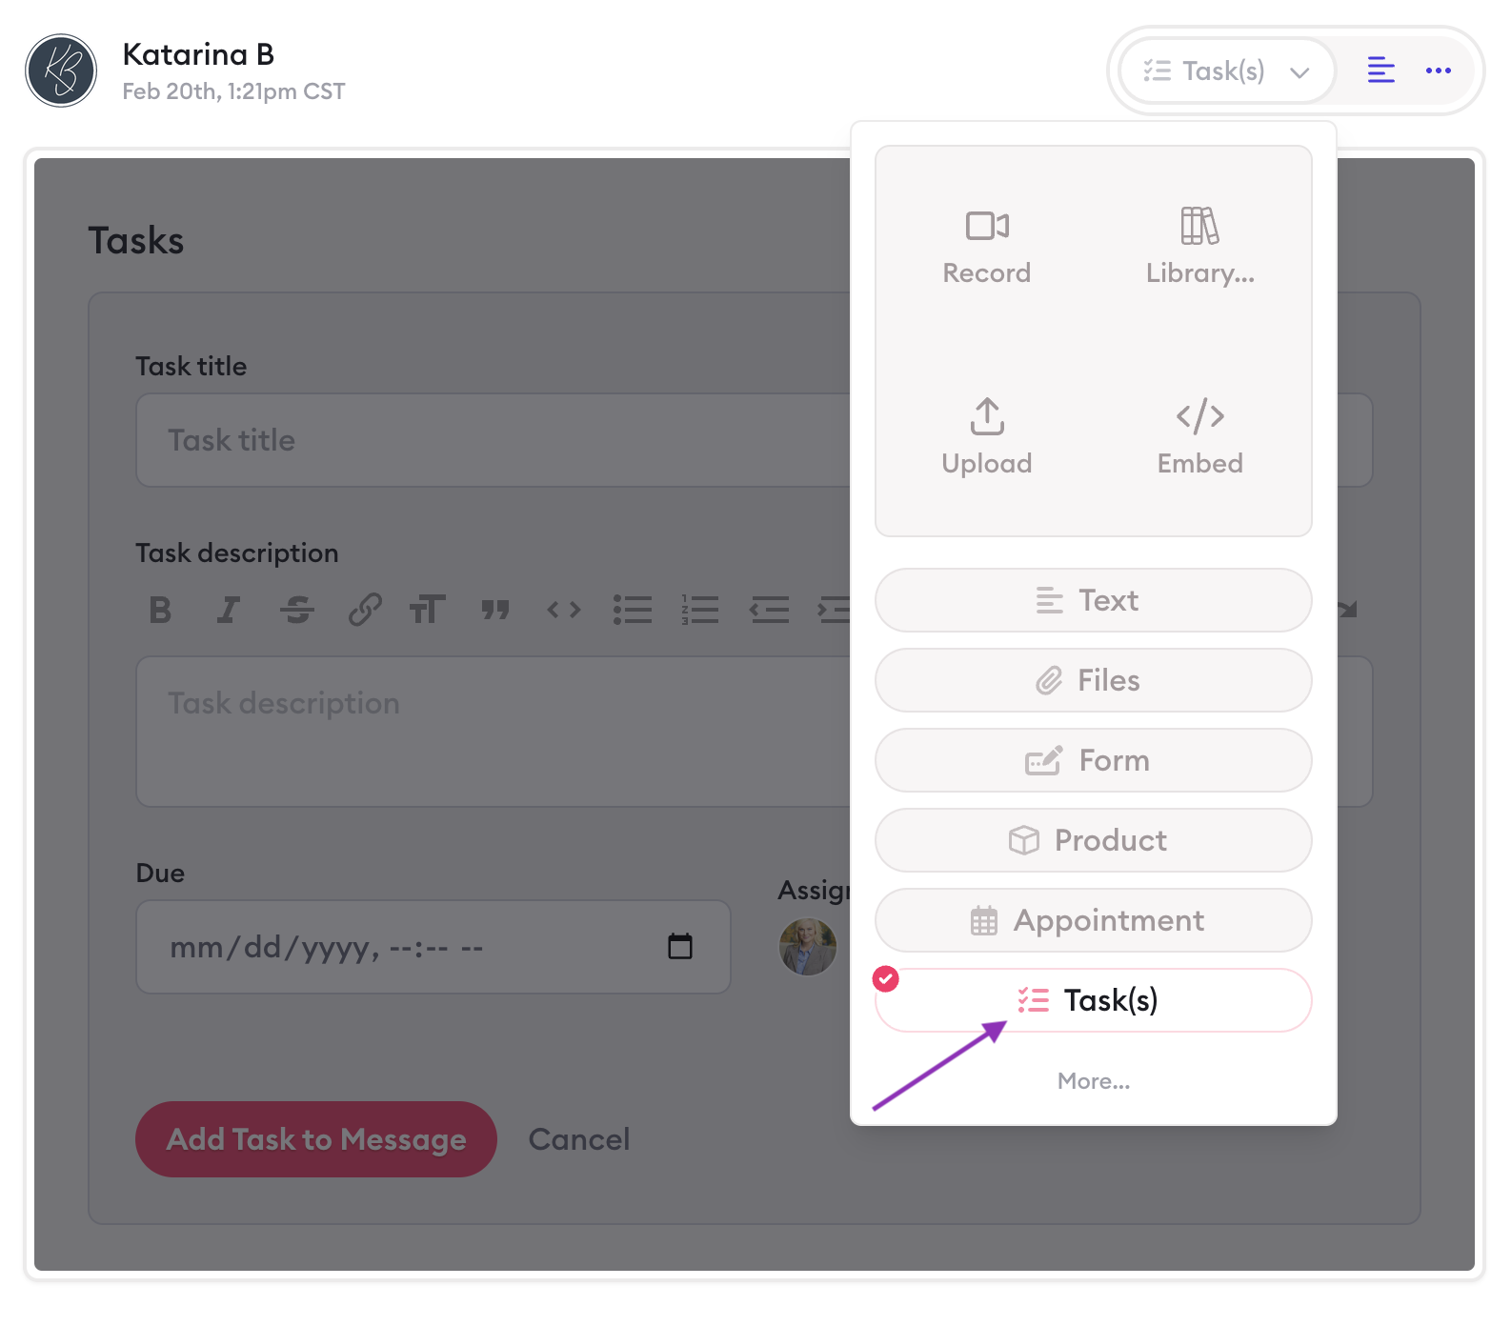Insert code block with angle brackets icon
The image size is (1511, 1326).
coord(564,610)
